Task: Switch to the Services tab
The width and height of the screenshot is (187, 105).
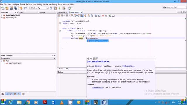Action: point(42,13)
